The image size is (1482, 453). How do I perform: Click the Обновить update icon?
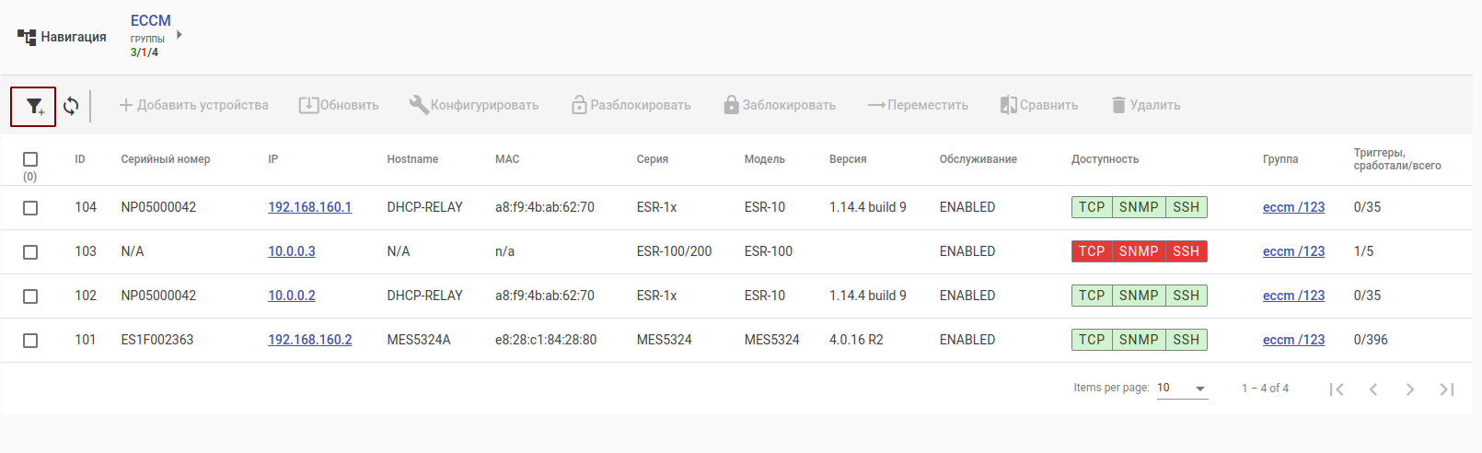(308, 105)
